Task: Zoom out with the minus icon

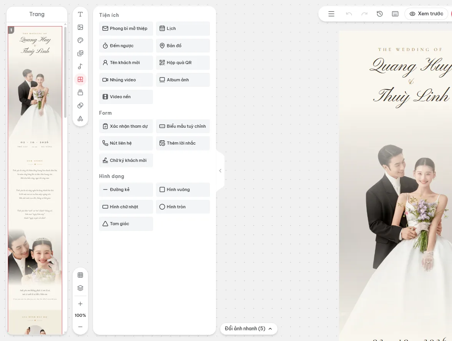Action: [x=80, y=326]
